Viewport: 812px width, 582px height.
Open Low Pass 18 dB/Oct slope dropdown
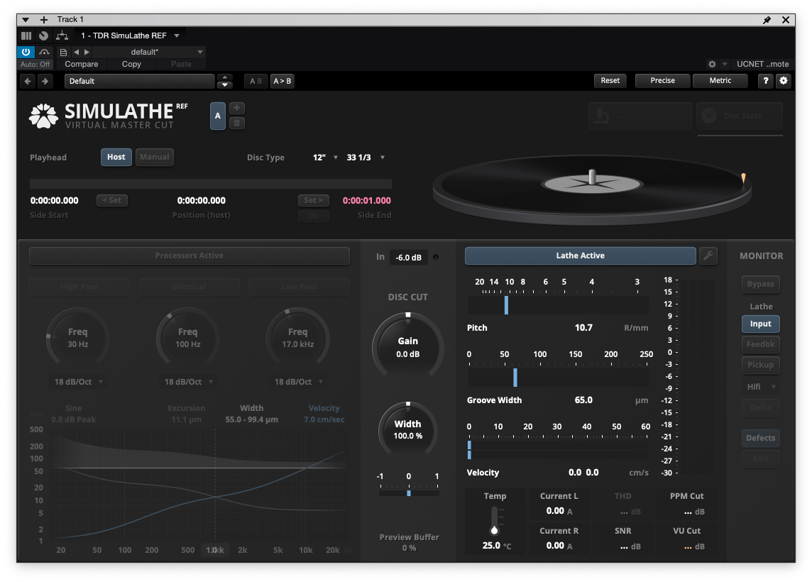point(298,382)
